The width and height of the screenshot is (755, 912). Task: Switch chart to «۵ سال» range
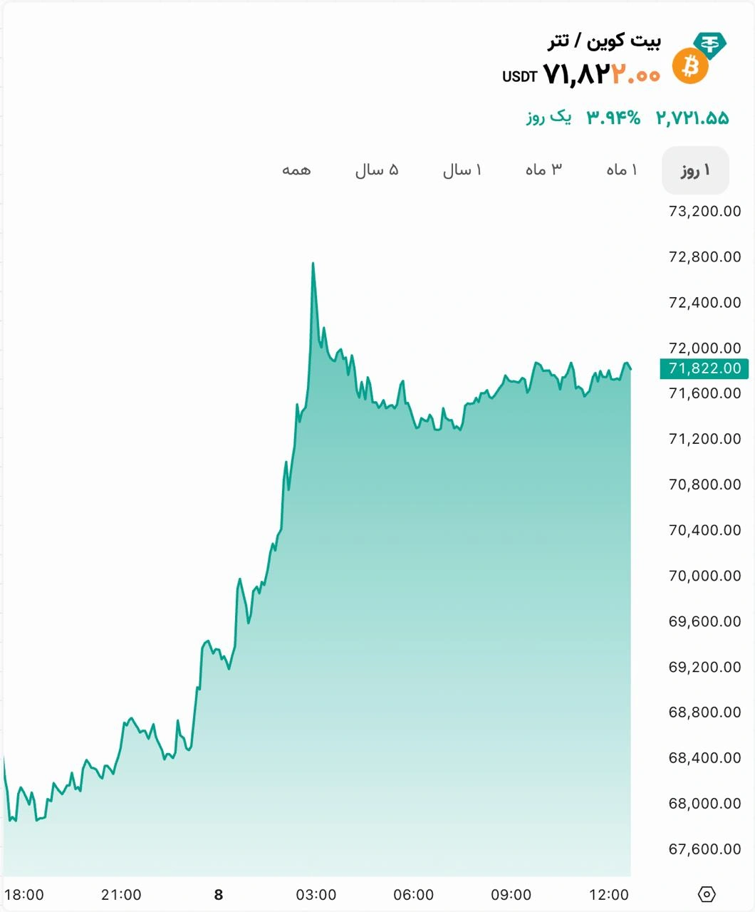click(x=377, y=170)
